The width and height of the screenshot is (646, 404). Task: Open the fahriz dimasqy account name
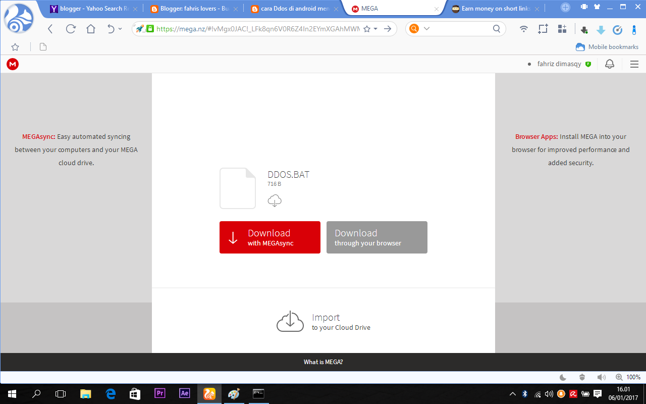click(559, 64)
